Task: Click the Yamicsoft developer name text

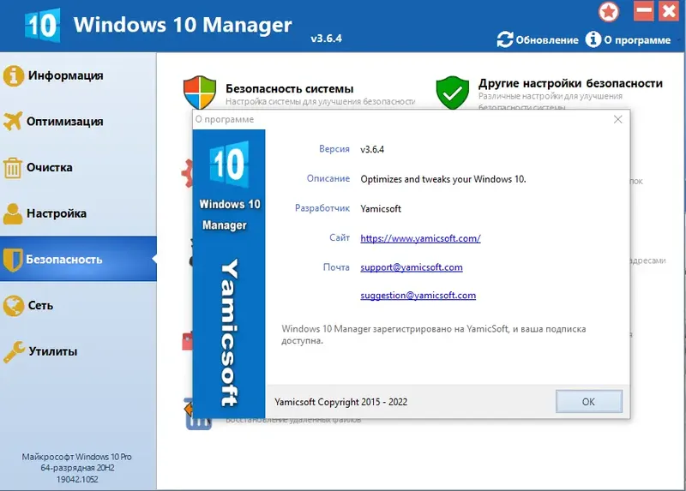Action: tap(381, 208)
